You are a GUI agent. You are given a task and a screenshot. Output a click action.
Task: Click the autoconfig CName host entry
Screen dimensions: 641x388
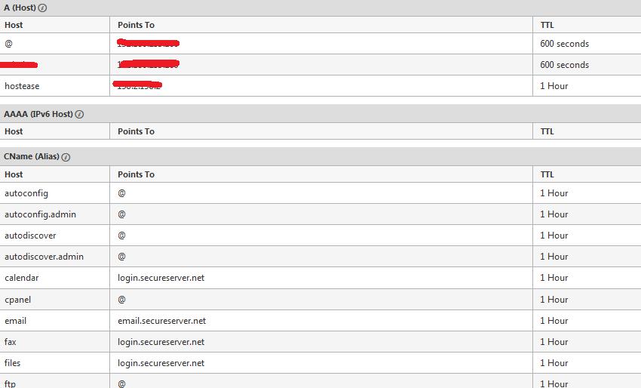[26, 193]
